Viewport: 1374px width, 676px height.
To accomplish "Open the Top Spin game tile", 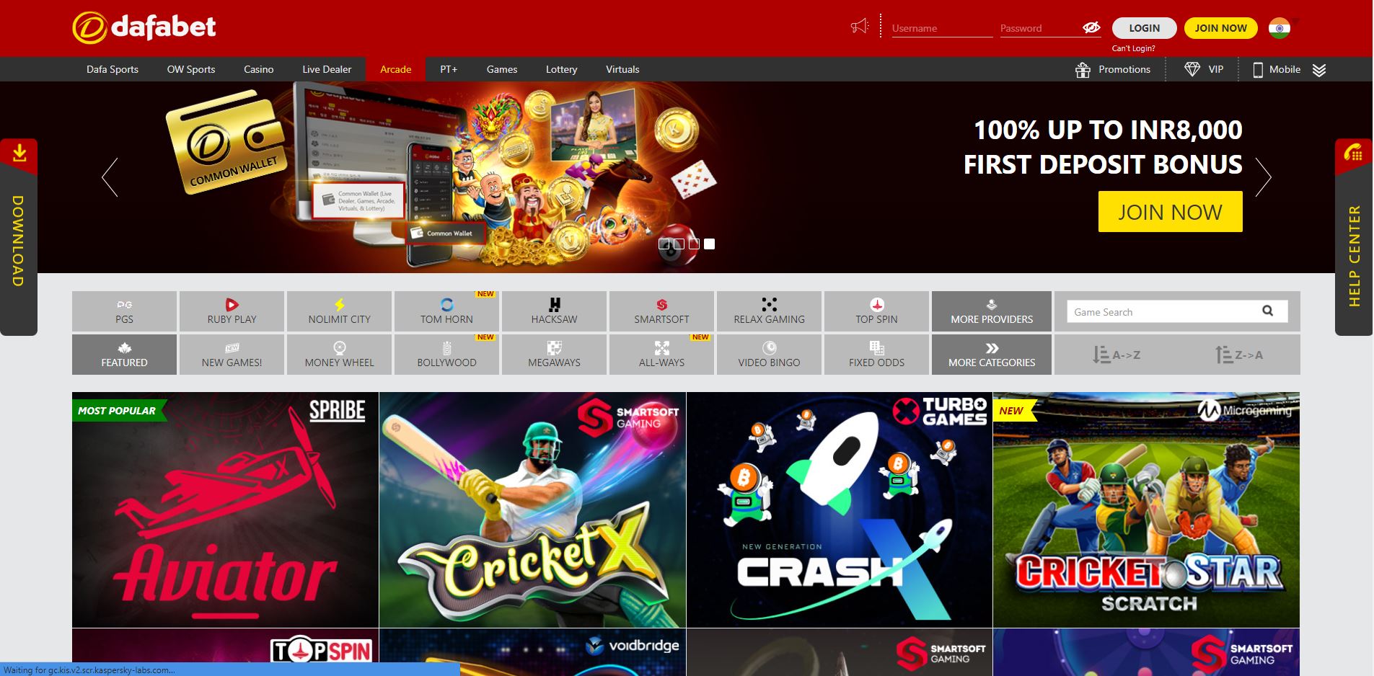I will [x=225, y=651].
